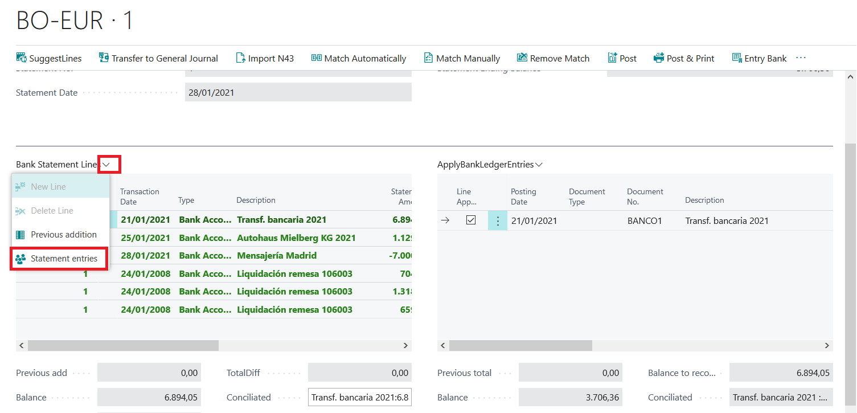This screenshot has height=413, width=857.
Task: Click the Previous add value field
Action: pyautogui.click(x=149, y=373)
